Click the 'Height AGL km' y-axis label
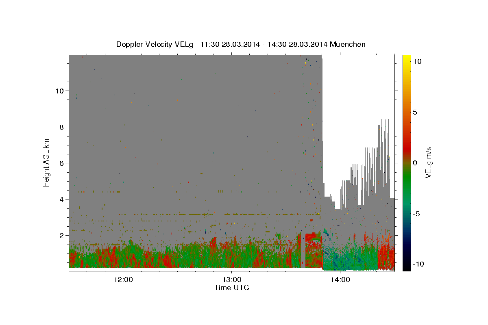The image size is (488, 325). pyautogui.click(x=47, y=162)
